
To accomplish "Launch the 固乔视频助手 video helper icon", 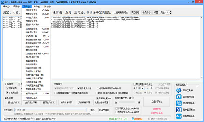I will pyautogui.click(x=179, y=97).
